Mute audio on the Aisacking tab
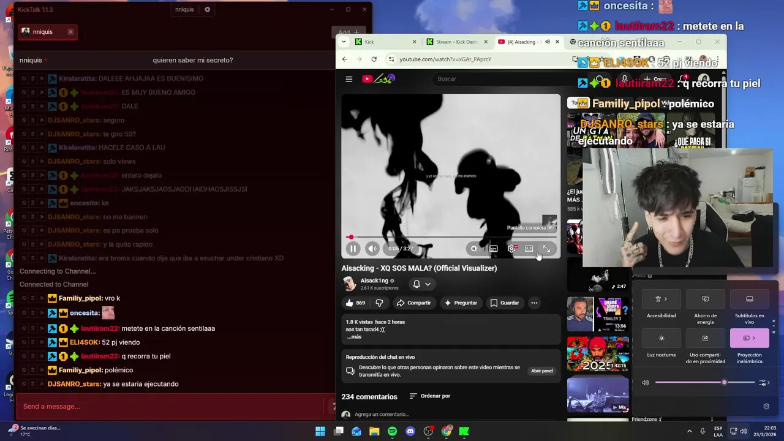Viewport: 784px width, 441px height. [547, 42]
